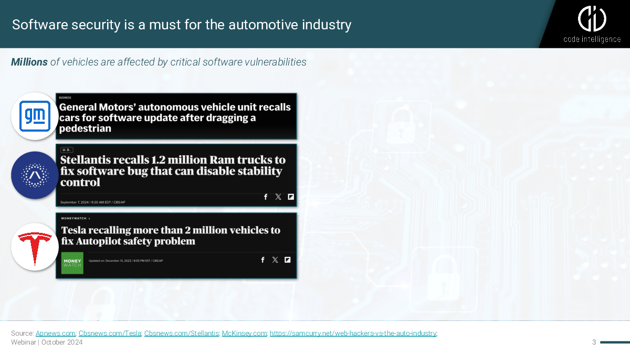
Task: Open the Cbsnews.com/Stellantis source link
Action: click(181, 334)
